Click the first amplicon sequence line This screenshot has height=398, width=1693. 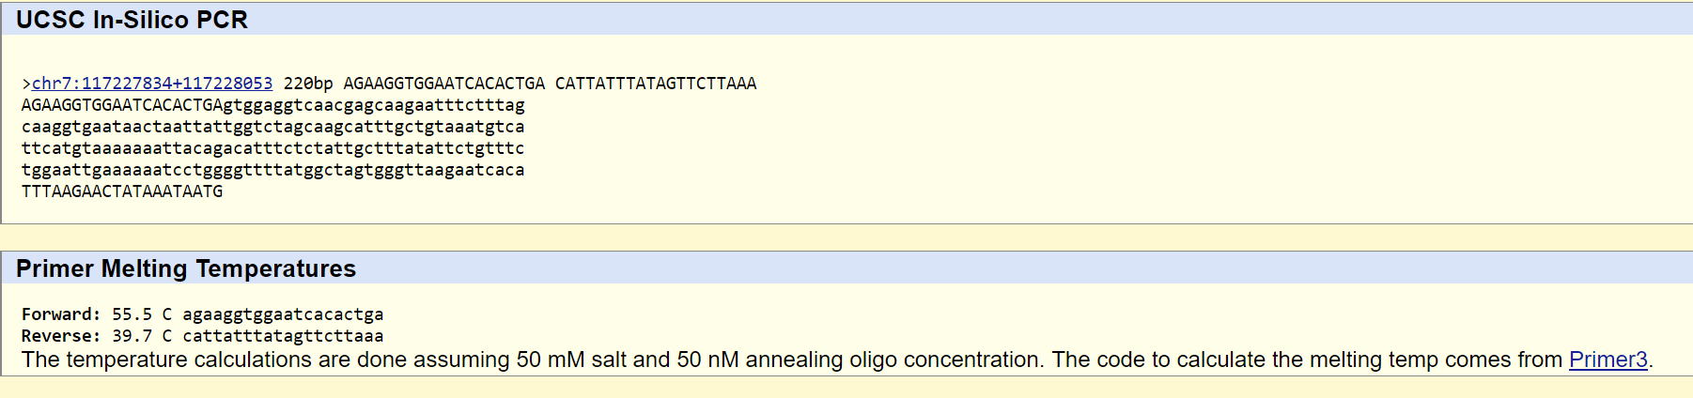click(272, 105)
